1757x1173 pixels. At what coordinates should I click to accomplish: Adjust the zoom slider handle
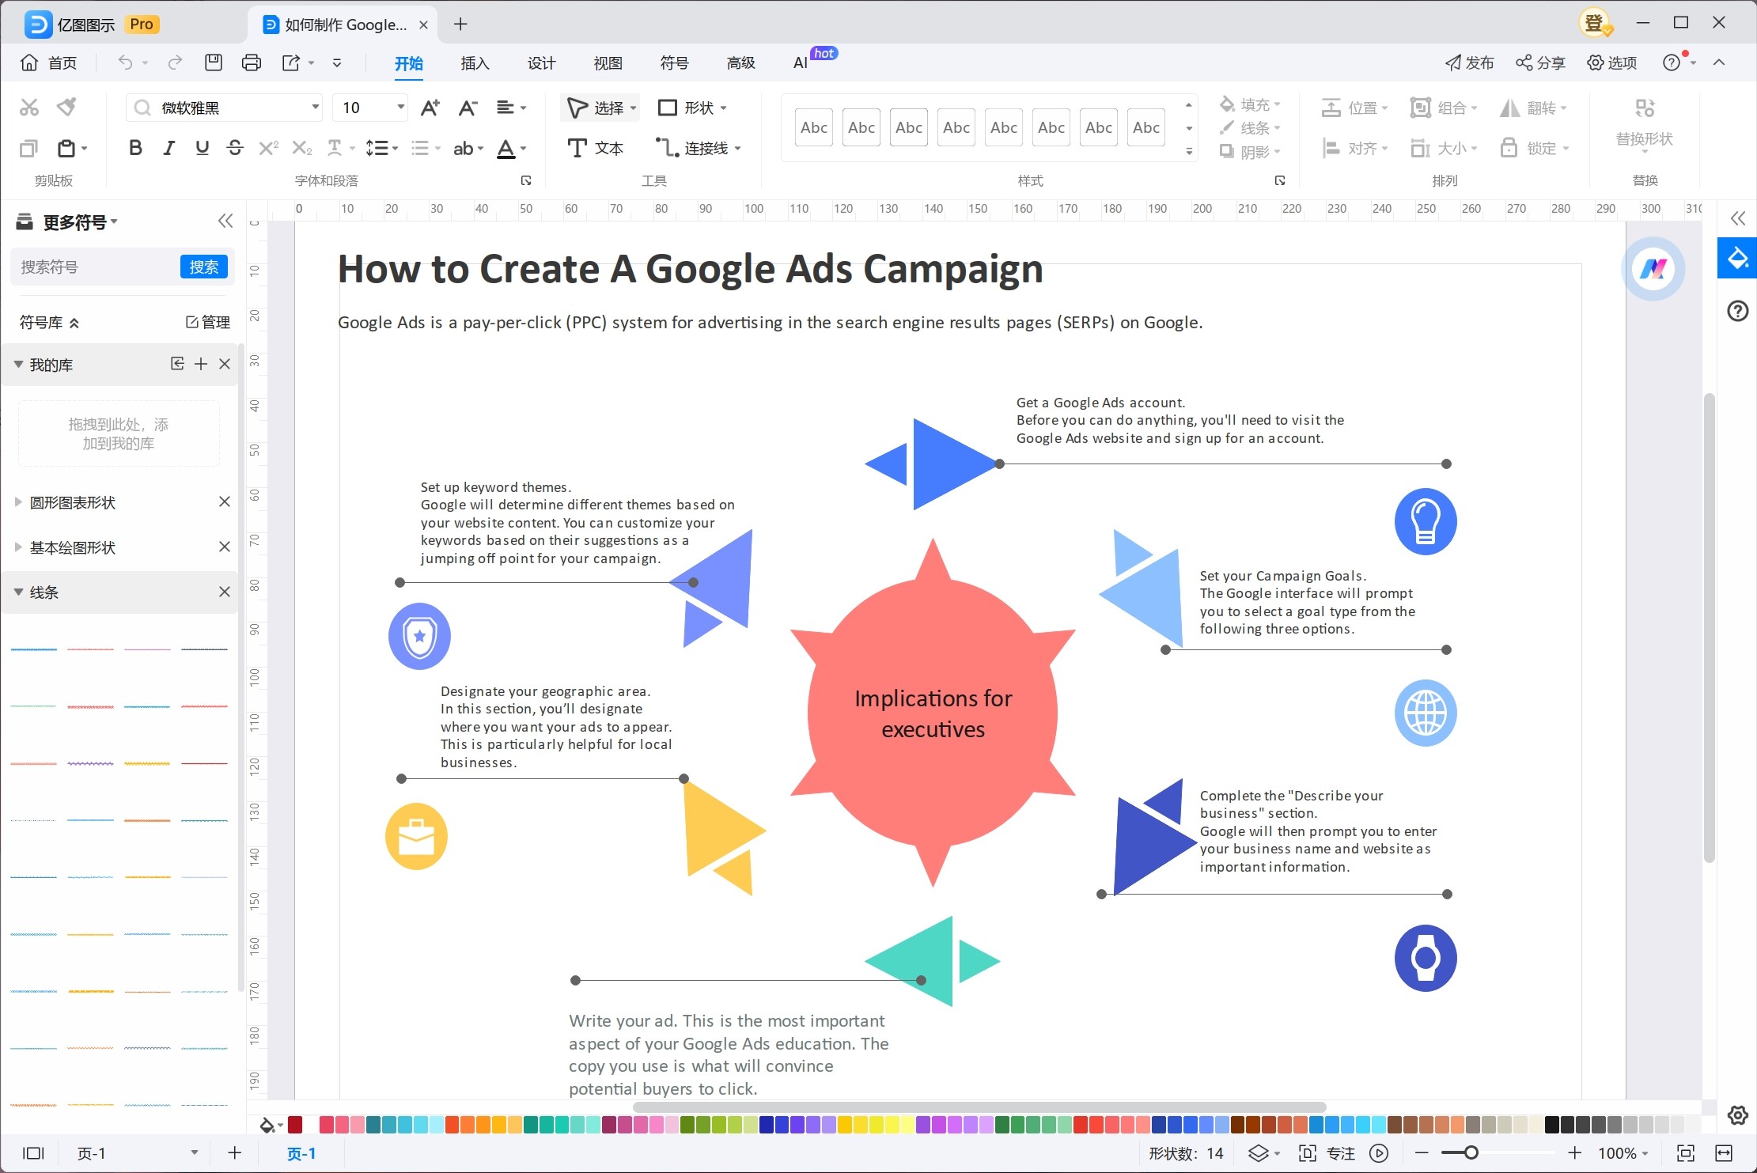point(1471,1152)
